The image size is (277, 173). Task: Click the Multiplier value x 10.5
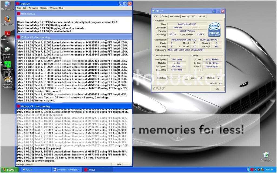point(177,63)
